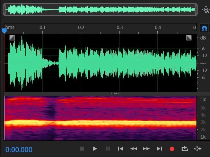
Task: Move playhead to next marker
Action: [159, 149]
